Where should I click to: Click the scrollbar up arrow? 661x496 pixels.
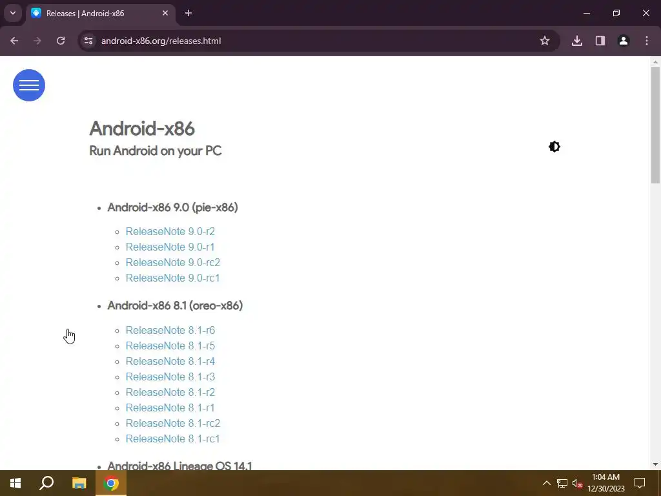tap(655, 62)
